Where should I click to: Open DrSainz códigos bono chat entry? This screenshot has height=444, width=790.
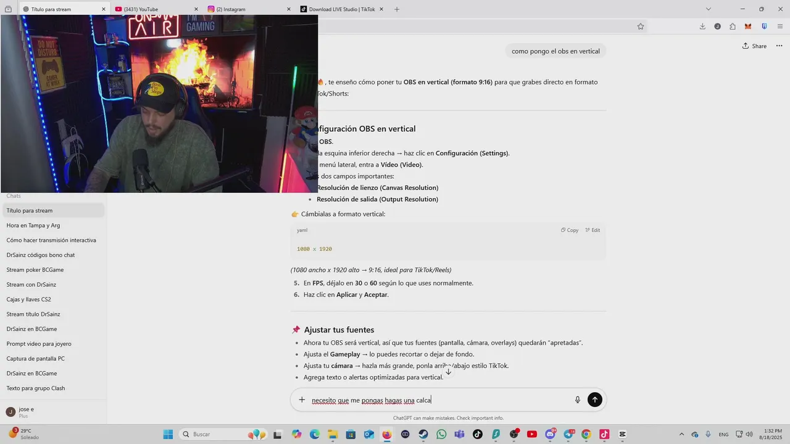[53, 255]
